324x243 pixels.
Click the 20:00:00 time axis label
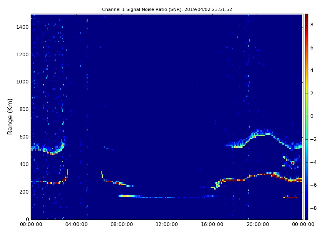click(258, 224)
